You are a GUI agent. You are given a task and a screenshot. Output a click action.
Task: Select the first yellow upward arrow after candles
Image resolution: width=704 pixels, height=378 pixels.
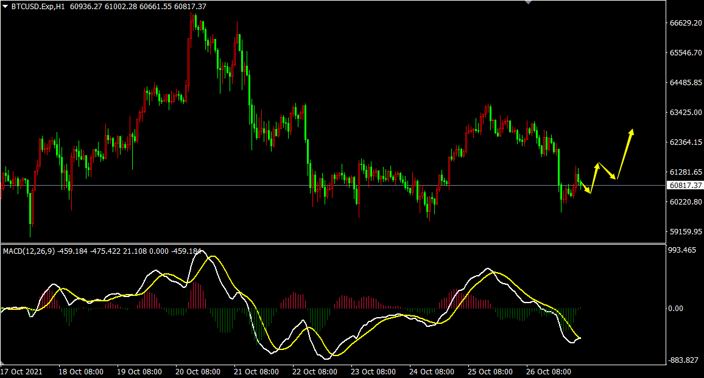594,178
